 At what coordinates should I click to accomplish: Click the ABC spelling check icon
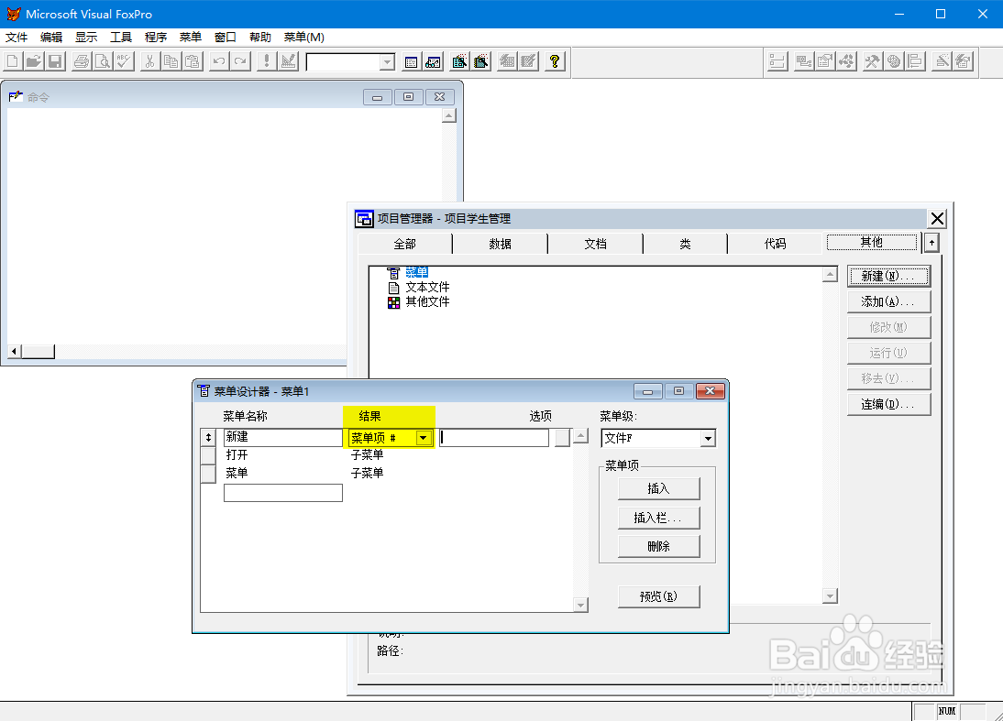point(124,61)
